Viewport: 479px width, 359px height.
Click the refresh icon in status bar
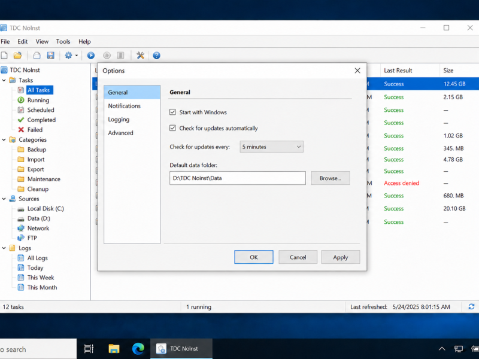coord(471,306)
